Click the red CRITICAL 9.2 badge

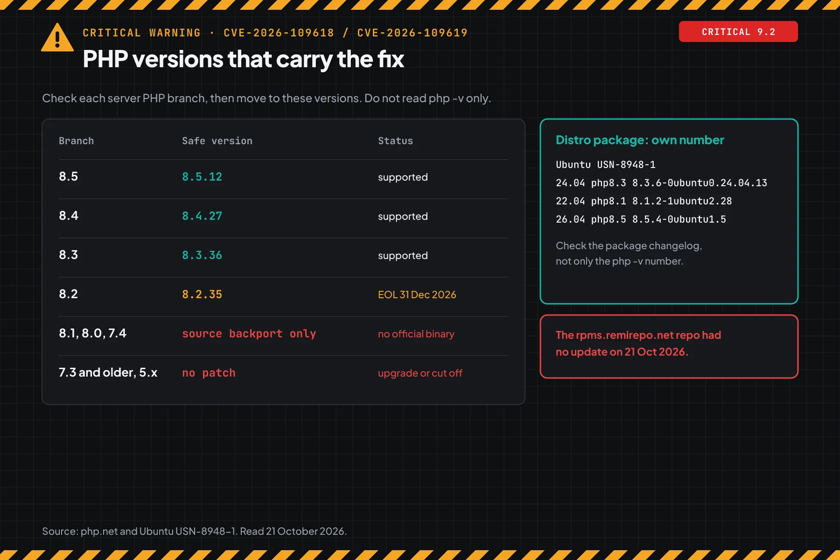(x=738, y=32)
